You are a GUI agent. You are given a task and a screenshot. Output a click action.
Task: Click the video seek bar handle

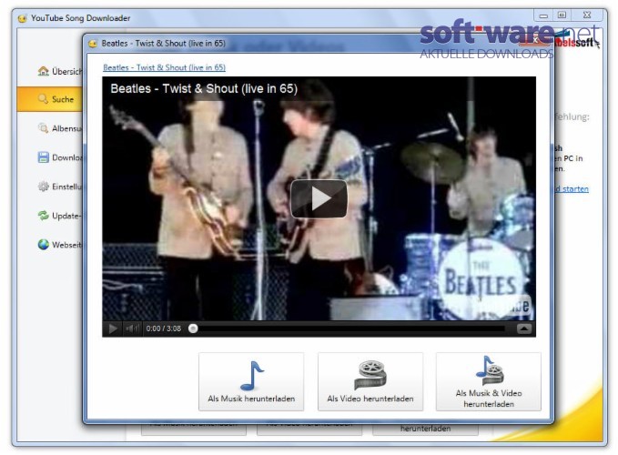(x=193, y=329)
